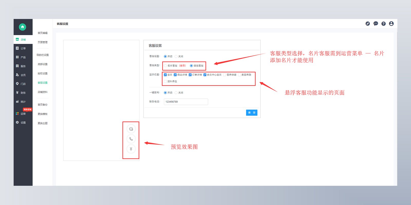Open the 导航栏设置 submenu item
Screen dimensions: 411x205
(43, 55)
